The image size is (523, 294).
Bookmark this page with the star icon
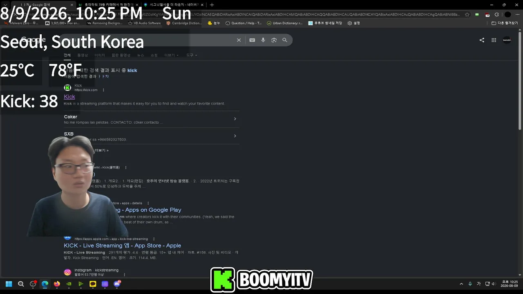pos(467,15)
